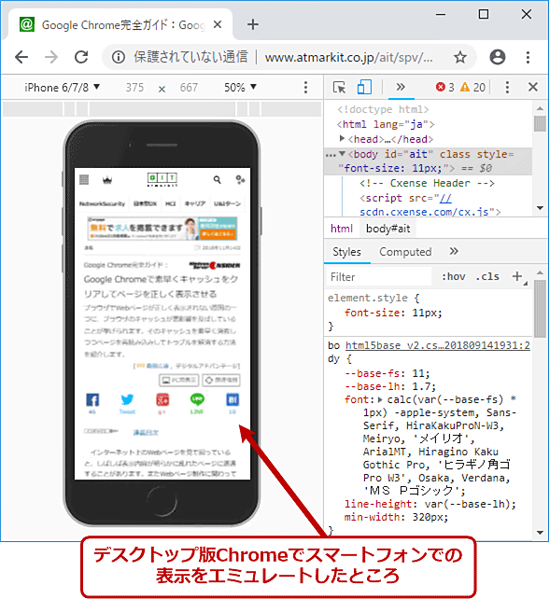Click the search magnifier in emulated page
The height and width of the screenshot is (599, 550).
[x=217, y=179]
